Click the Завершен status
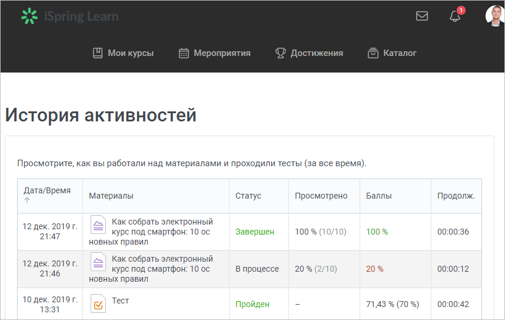 [255, 232]
